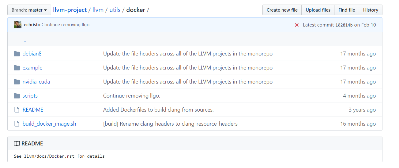Open the llvm-project breadcrumb link
The width and height of the screenshot is (399, 168).
70,10
